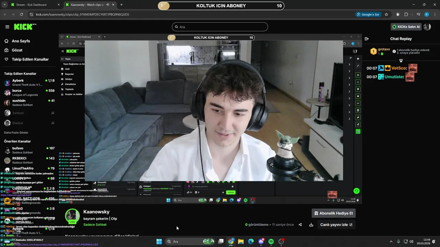440x247 pixels.
Task: Open the user profile avatar menu
Action: click(427, 27)
